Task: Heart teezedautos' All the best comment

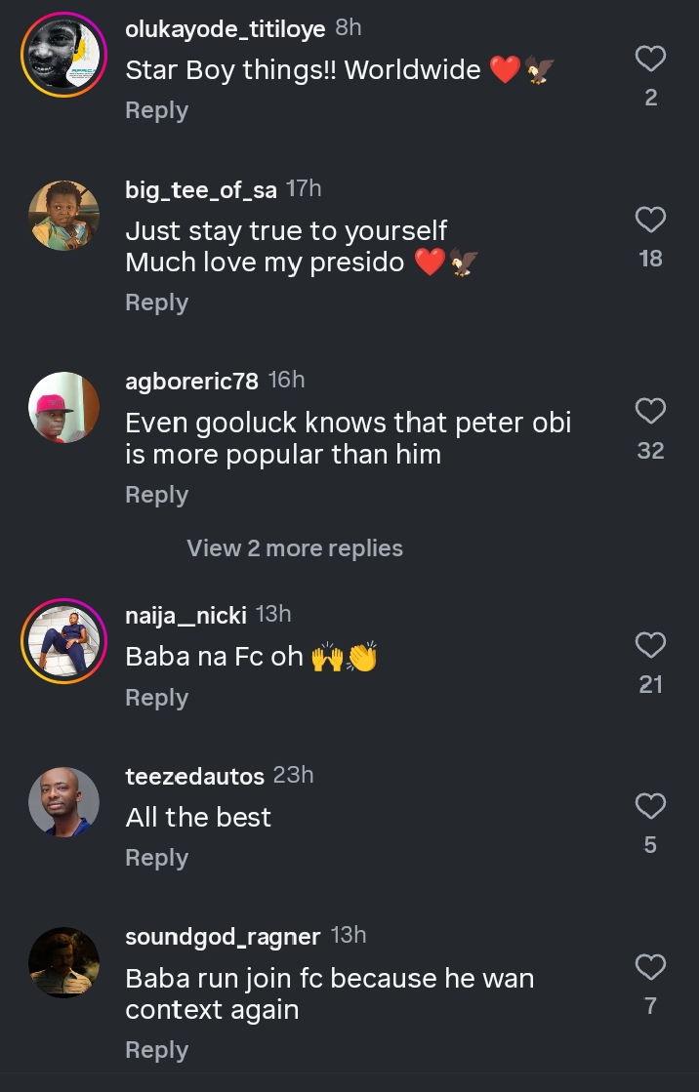Action: 651,806
